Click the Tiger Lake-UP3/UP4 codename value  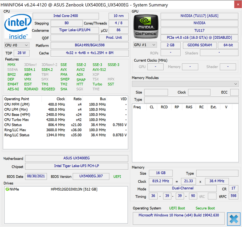75,30
